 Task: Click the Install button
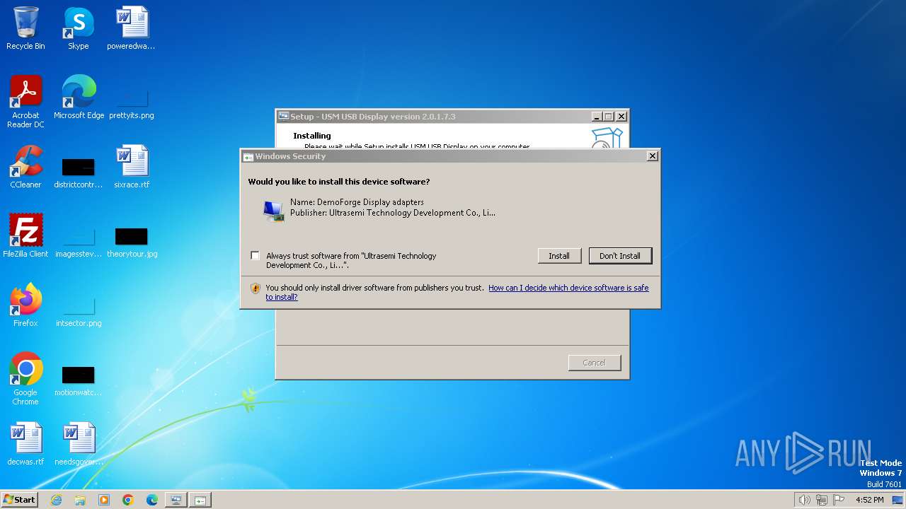point(559,256)
